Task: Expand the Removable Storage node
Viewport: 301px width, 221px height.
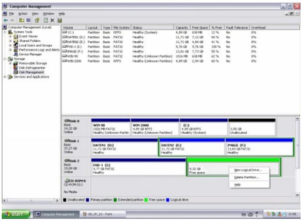Action: point(11,64)
